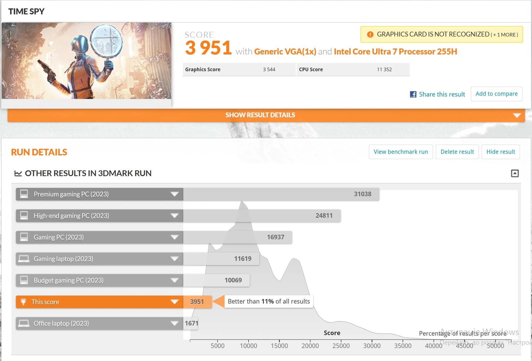Click the Gaming PC score bar 16937
This screenshot has height=361, width=532.
(x=237, y=237)
